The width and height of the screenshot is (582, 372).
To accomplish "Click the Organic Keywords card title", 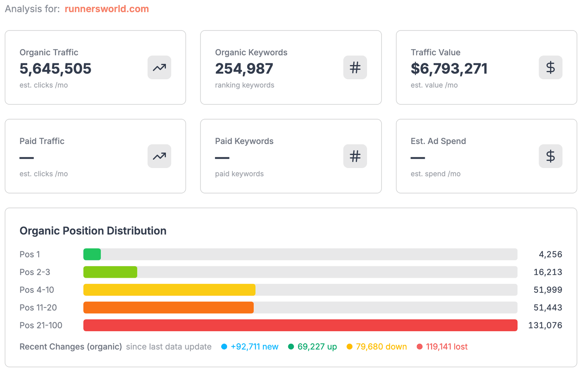I will pos(251,52).
